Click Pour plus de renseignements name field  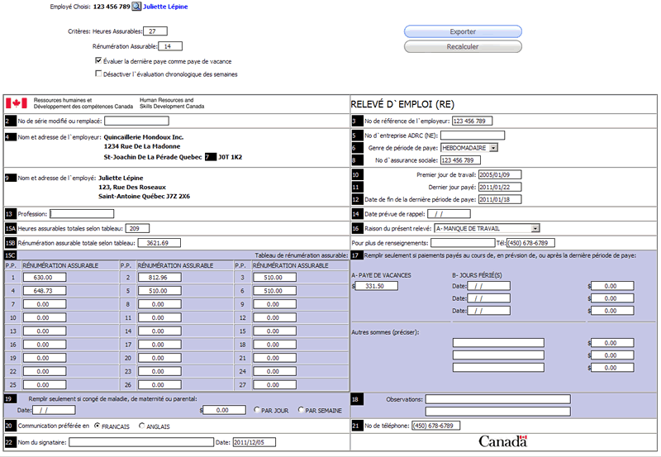pyautogui.click(x=463, y=243)
